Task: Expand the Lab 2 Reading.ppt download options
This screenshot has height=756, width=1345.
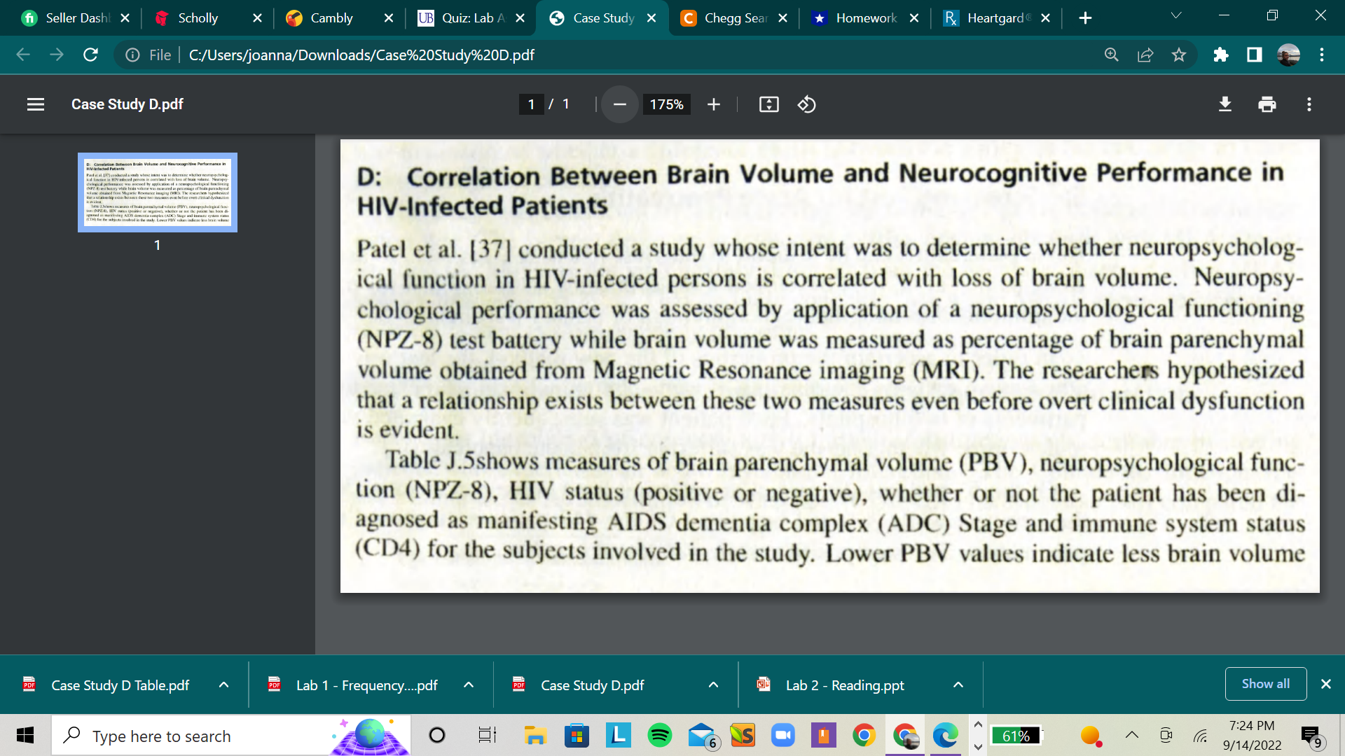Action: click(x=958, y=685)
